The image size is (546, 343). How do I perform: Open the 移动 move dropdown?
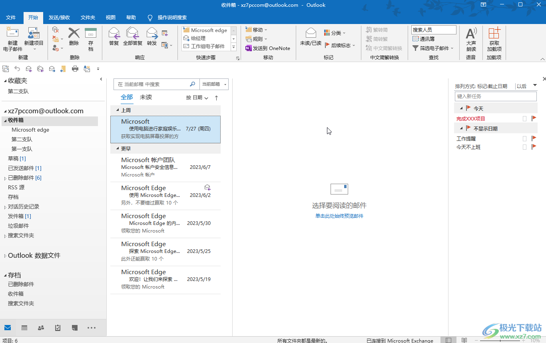pyautogui.click(x=256, y=30)
